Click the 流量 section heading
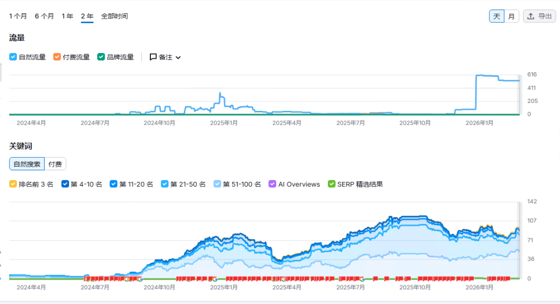 (x=17, y=38)
